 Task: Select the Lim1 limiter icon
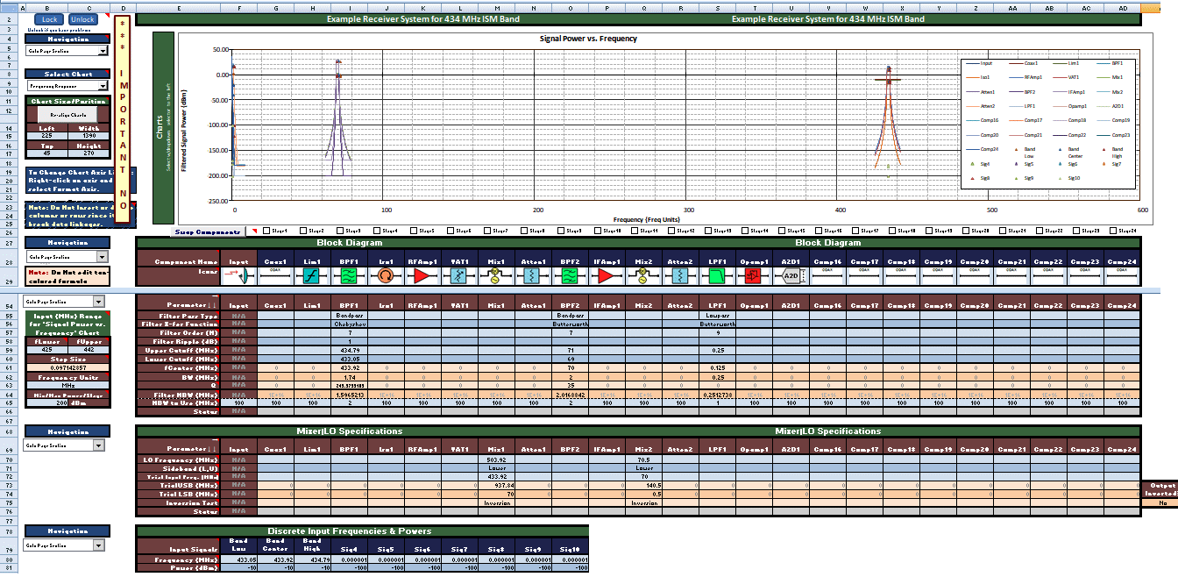312,276
